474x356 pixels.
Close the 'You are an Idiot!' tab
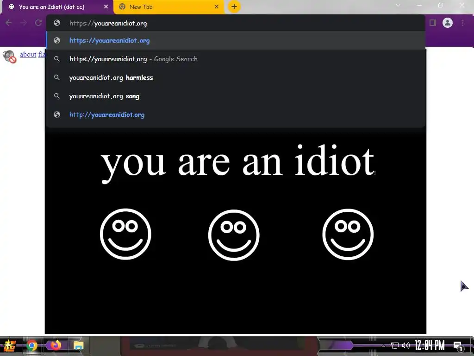tap(106, 6)
